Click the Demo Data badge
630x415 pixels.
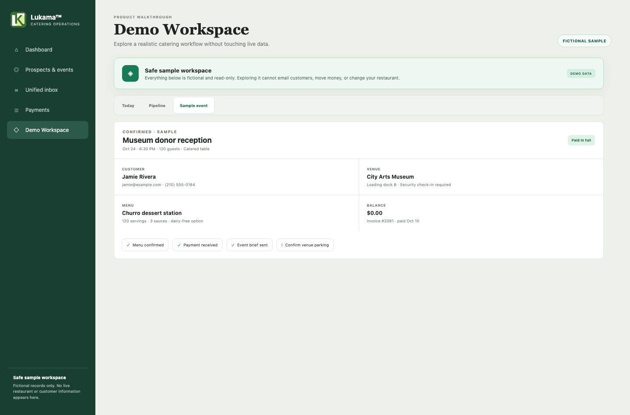(x=581, y=73)
